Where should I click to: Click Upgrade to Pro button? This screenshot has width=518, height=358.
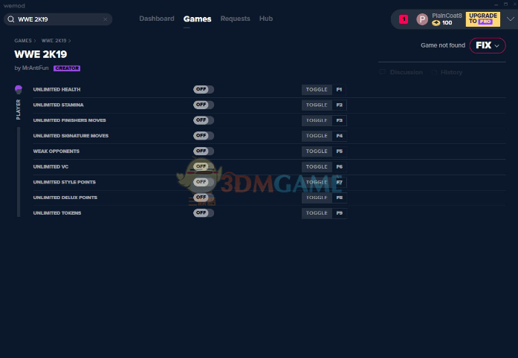482,19
